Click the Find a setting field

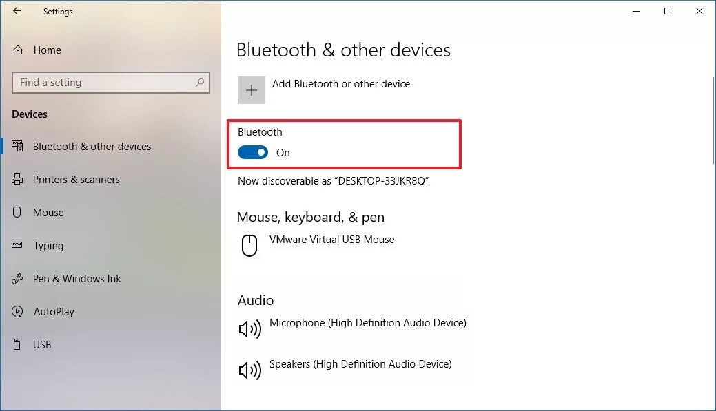[x=103, y=83]
